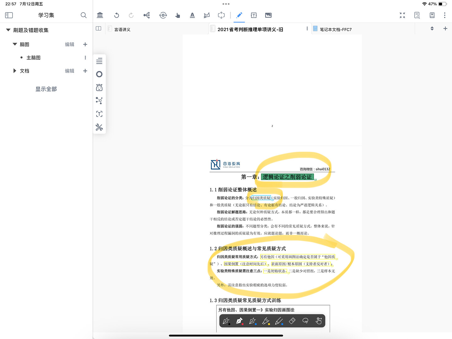Click the up-down tab sort arrows
The image size is (452, 339).
tap(432, 29)
